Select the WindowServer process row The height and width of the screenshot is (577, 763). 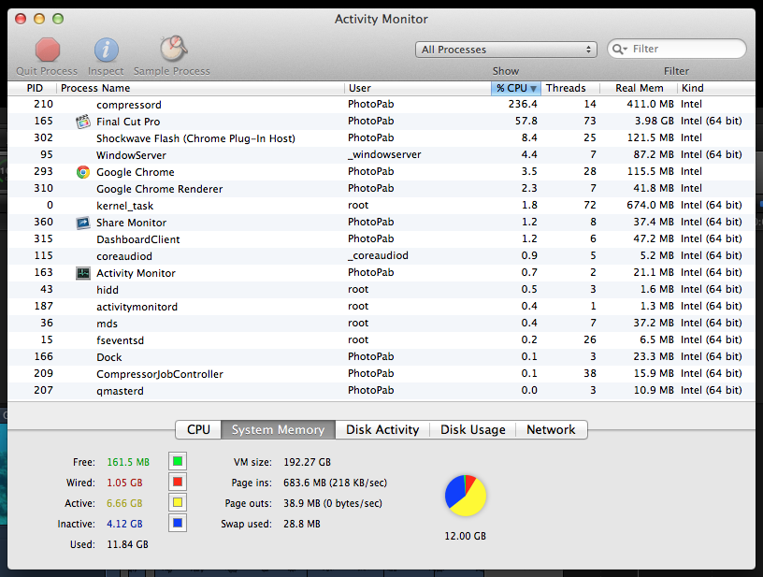click(381, 155)
